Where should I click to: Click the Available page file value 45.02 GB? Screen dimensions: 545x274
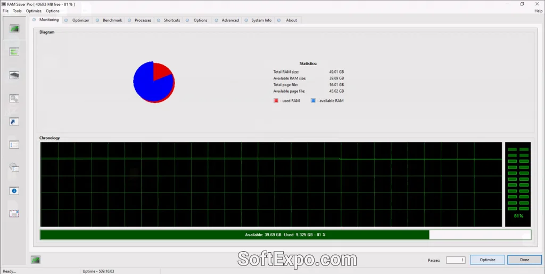tap(336, 91)
